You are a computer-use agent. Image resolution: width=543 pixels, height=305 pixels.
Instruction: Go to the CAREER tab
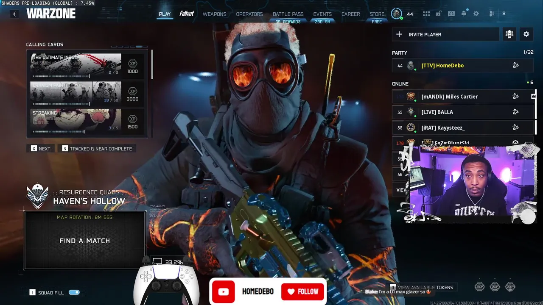351,14
